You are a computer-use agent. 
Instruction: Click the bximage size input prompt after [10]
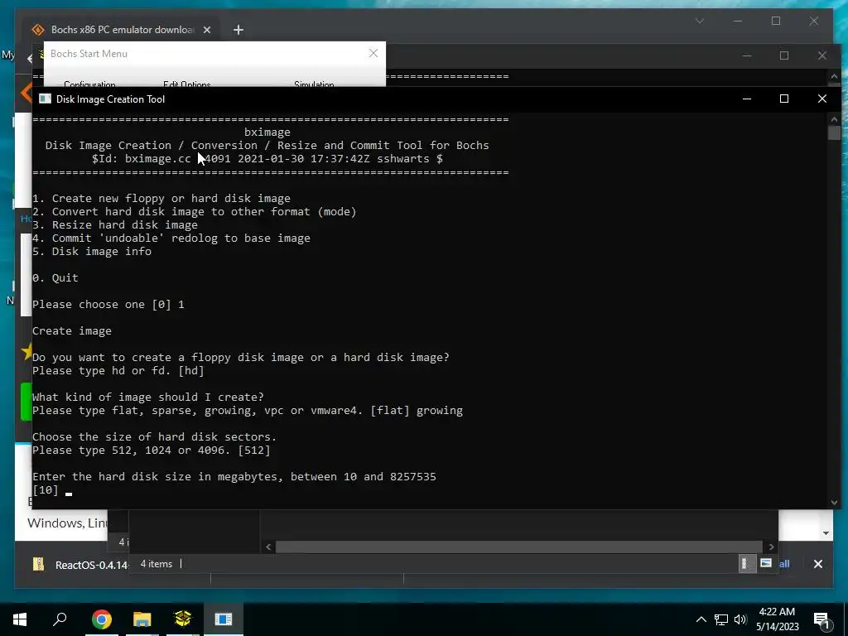pos(69,492)
